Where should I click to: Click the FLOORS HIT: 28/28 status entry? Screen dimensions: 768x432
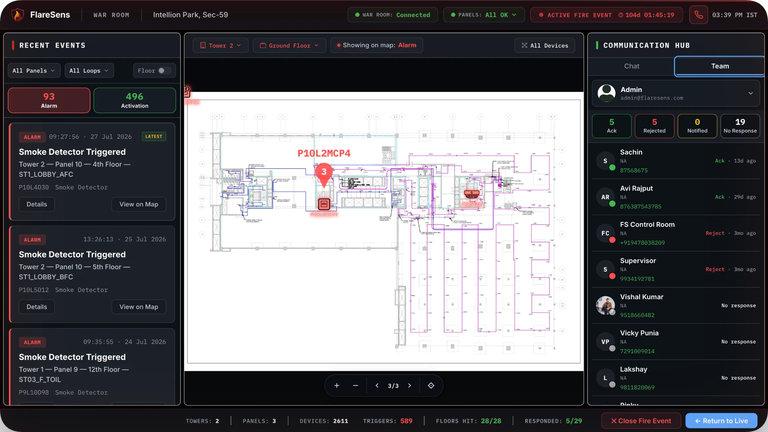pyautogui.click(x=468, y=421)
